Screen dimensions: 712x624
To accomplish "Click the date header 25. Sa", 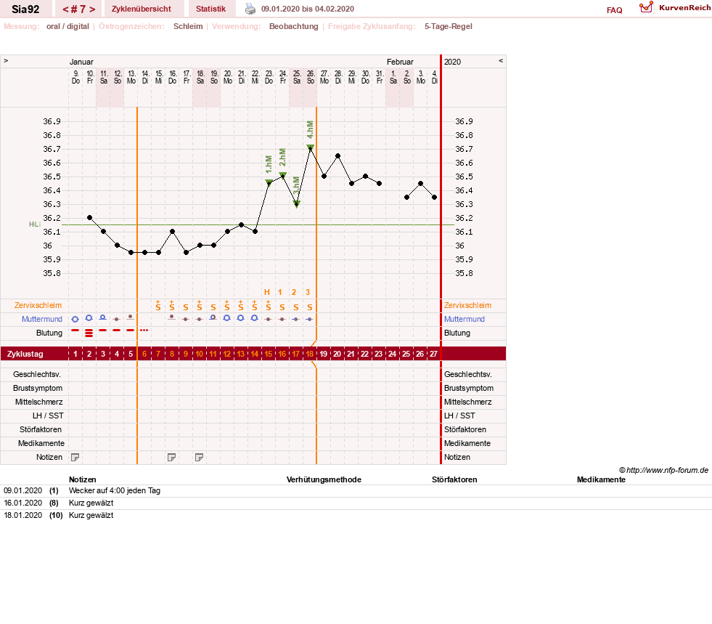I will [x=297, y=77].
